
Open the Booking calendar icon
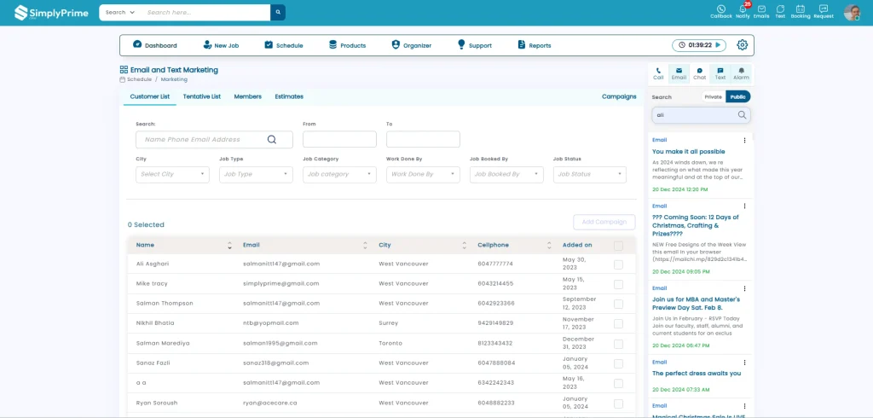click(800, 12)
